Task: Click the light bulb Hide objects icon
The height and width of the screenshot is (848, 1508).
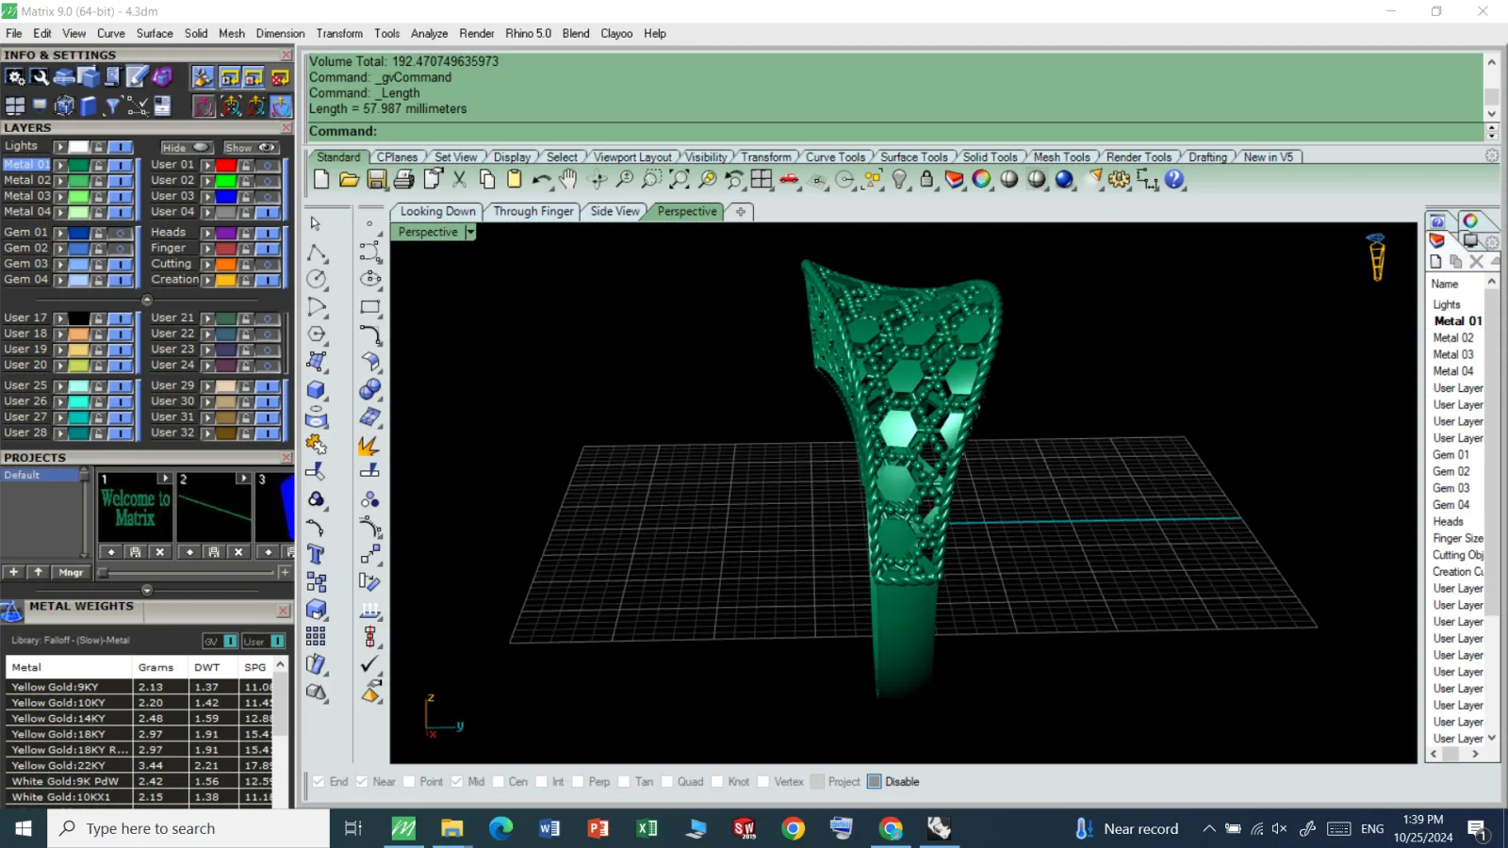Action: click(900, 179)
